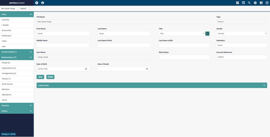
Task: Open the Gender dropdown showing Female
Action: coord(242,33)
